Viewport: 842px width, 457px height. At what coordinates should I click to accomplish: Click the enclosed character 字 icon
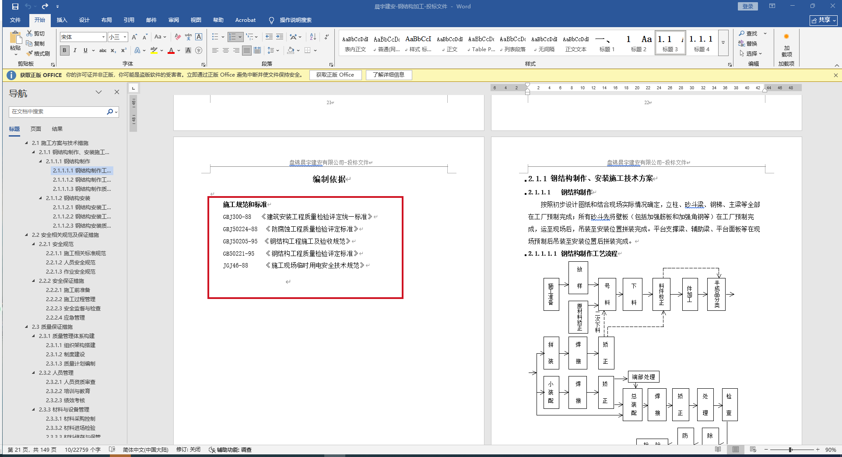pyautogui.click(x=199, y=50)
